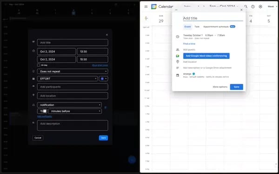Image resolution: width=279 pixels, height=174 pixels.
Task: Click the 13:30 start time field
Action: [93, 52]
